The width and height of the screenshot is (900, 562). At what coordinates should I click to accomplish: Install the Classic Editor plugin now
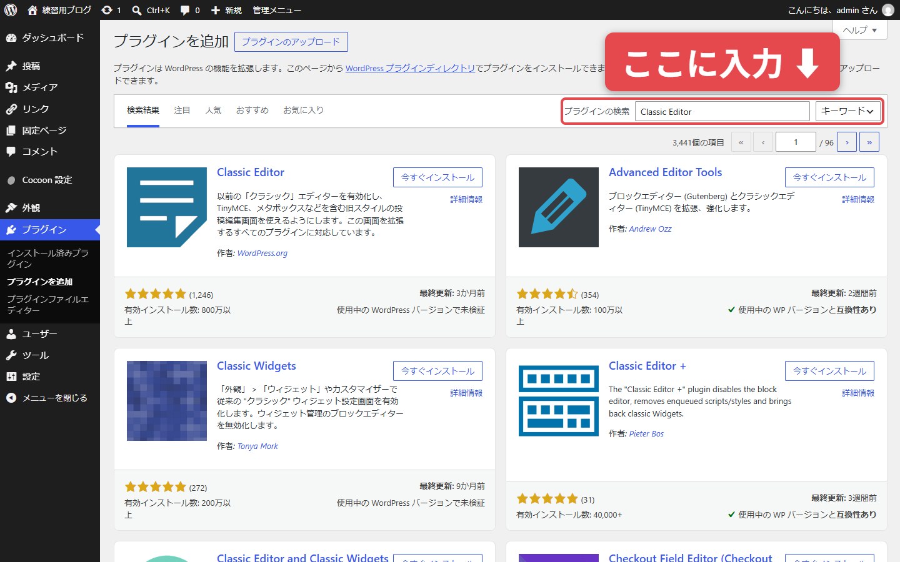click(437, 177)
